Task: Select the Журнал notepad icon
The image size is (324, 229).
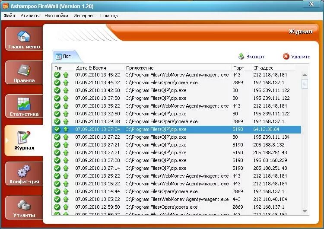Action: coord(24,137)
